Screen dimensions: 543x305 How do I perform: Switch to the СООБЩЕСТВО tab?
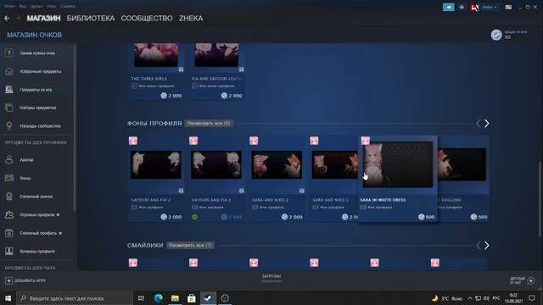click(147, 18)
